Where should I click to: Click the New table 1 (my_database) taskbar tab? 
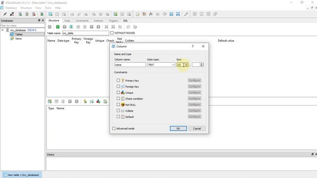point(22,175)
